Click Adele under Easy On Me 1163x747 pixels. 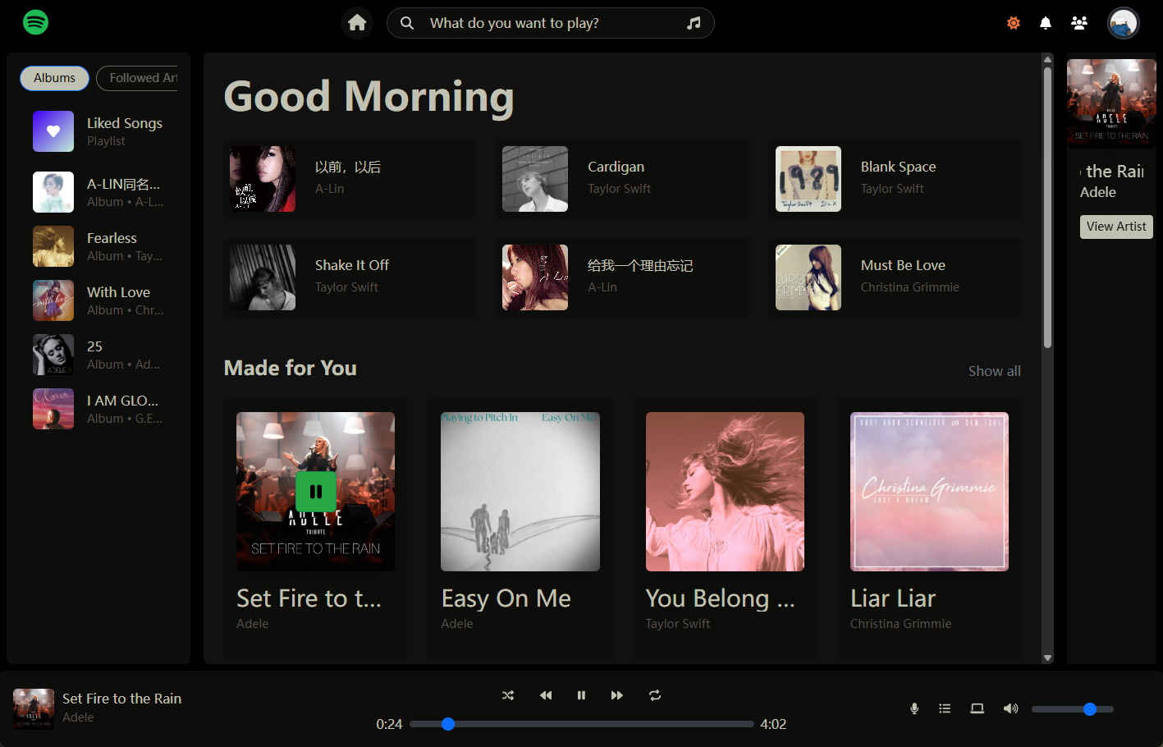[x=457, y=624]
